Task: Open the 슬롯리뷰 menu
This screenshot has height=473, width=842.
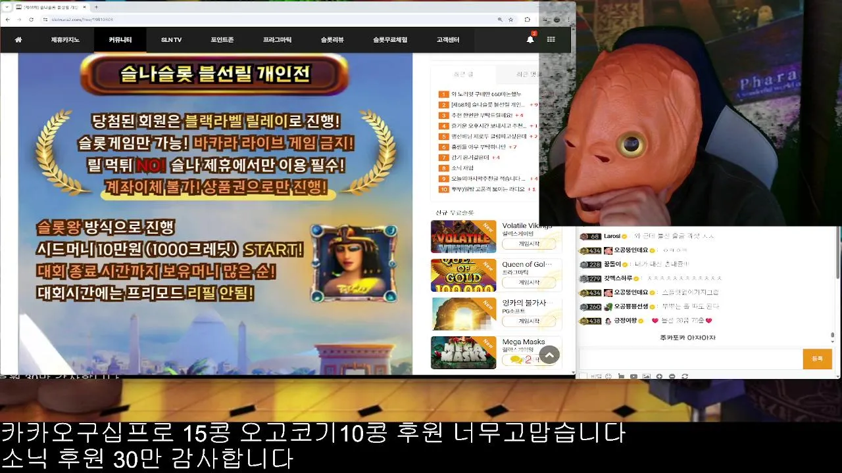Action: (332, 40)
